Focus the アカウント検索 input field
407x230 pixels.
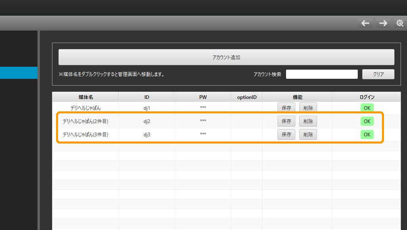tap(322, 74)
